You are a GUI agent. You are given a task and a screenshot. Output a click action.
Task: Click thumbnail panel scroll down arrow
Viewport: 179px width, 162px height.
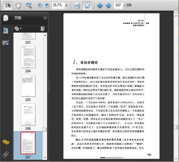[x=45, y=158]
